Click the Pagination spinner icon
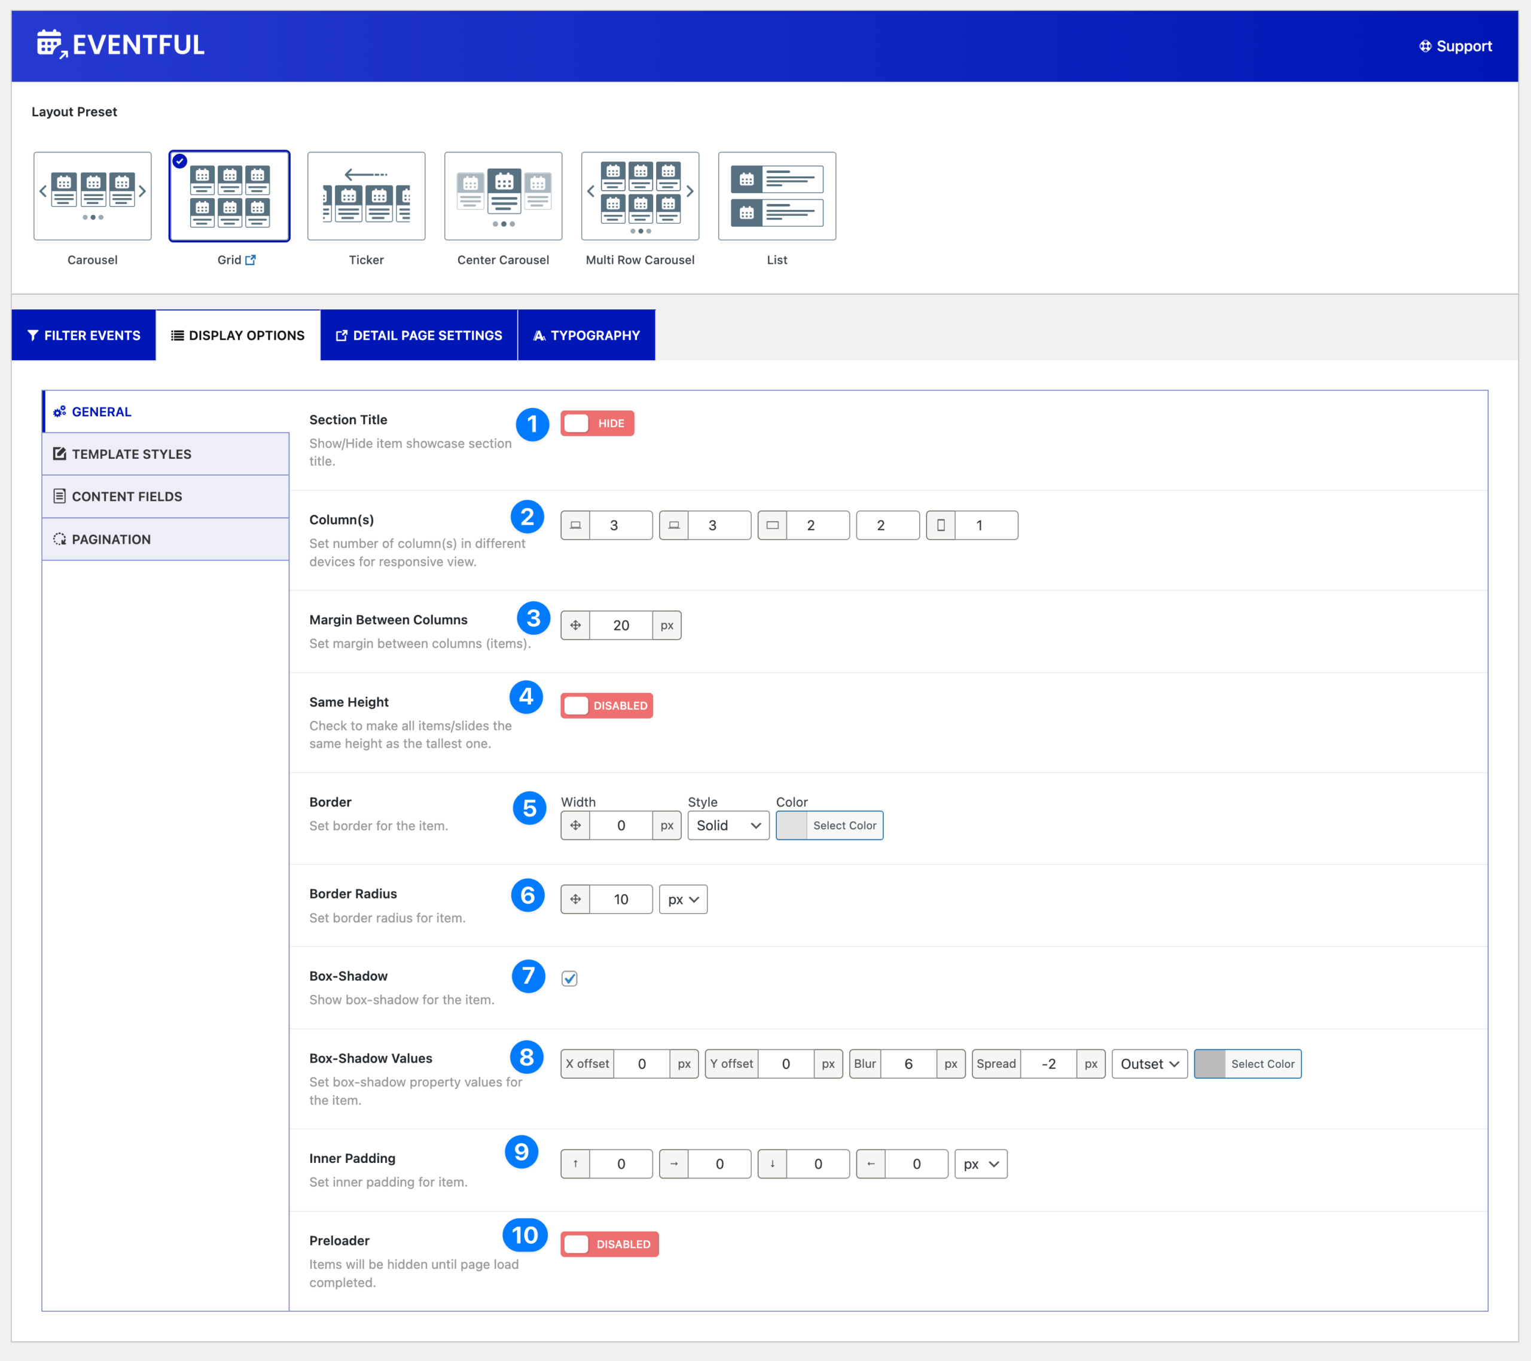The height and width of the screenshot is (1361, 1531). click(60, 539)
